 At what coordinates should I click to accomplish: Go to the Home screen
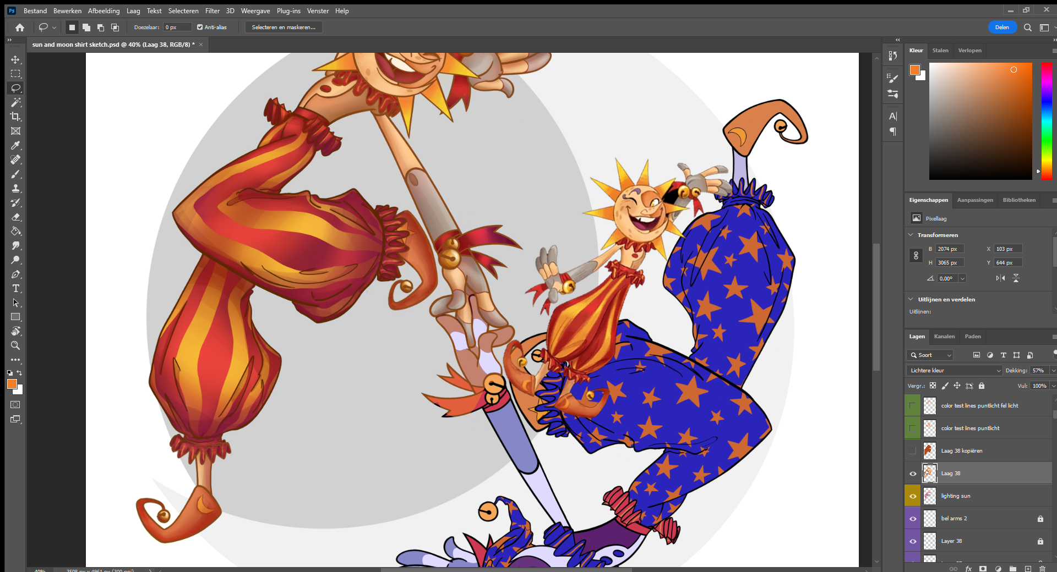coord(20,27)
